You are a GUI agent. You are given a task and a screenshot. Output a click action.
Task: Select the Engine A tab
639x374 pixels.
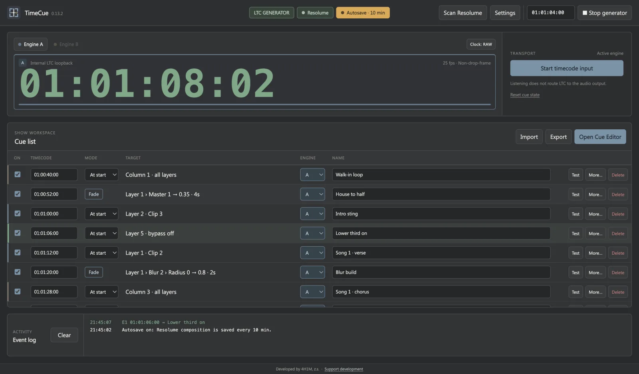[x=31, y=44]
